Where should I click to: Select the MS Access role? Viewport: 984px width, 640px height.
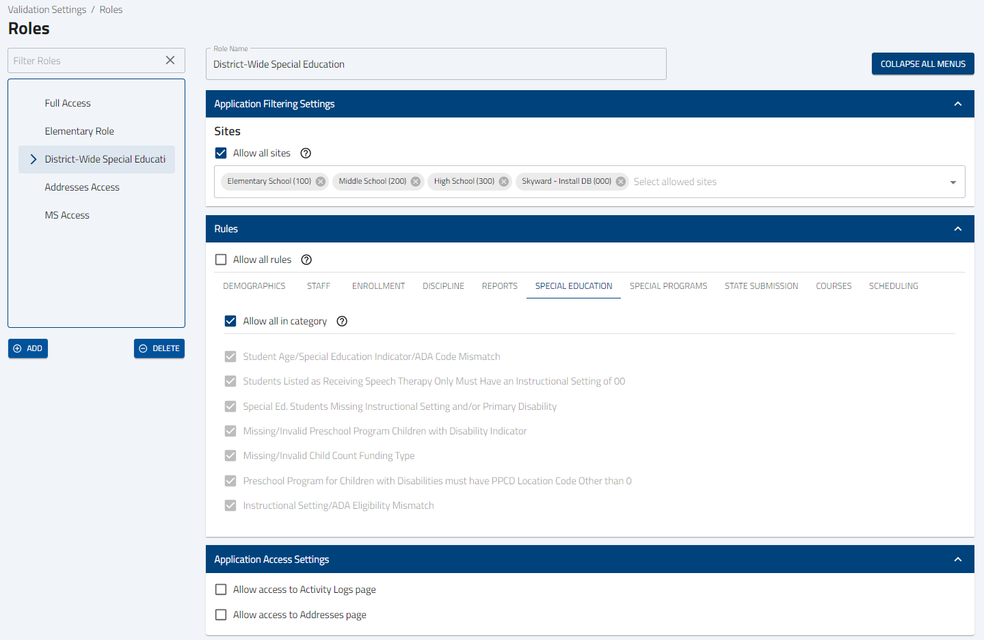(x=96, y=215)
